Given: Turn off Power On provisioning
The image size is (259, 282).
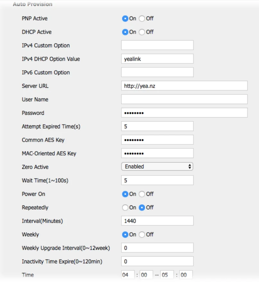Looking at the screenshot, I should pos(142,194).
